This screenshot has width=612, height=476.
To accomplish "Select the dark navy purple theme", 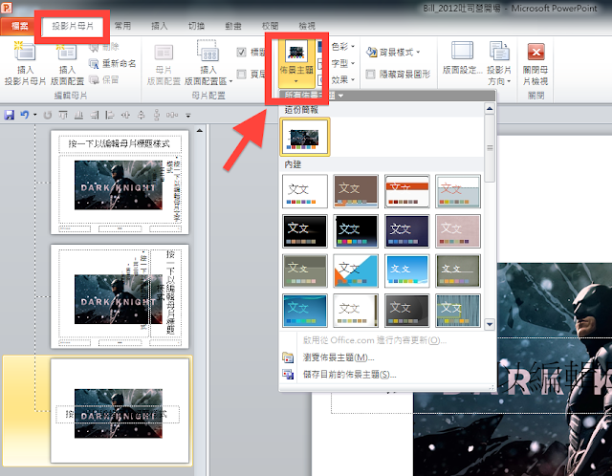I will click(x=406, y=231).
